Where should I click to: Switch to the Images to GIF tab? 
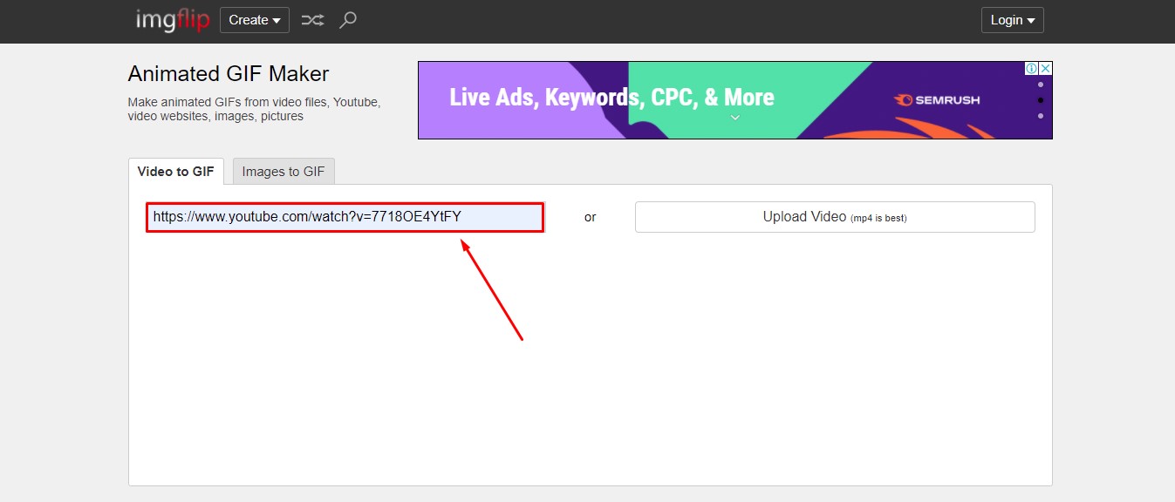pyautogui.click(x=283, y=172)
